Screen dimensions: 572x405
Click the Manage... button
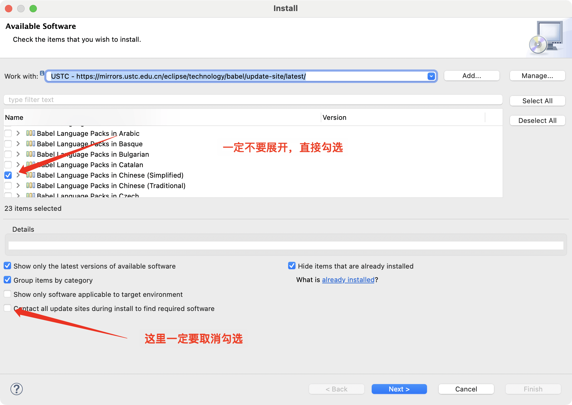[x=537, y=76]
